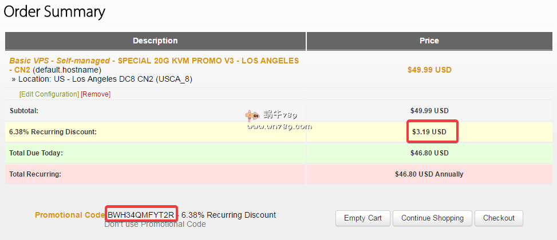
Task: Click the Total Due Today amount
Action: pyautogui.click(x=429, y=153)
